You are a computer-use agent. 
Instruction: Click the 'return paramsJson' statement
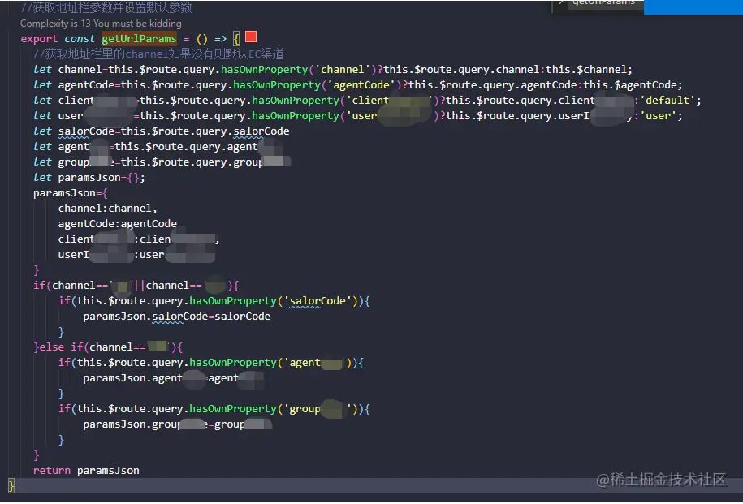tap(86, 471)
